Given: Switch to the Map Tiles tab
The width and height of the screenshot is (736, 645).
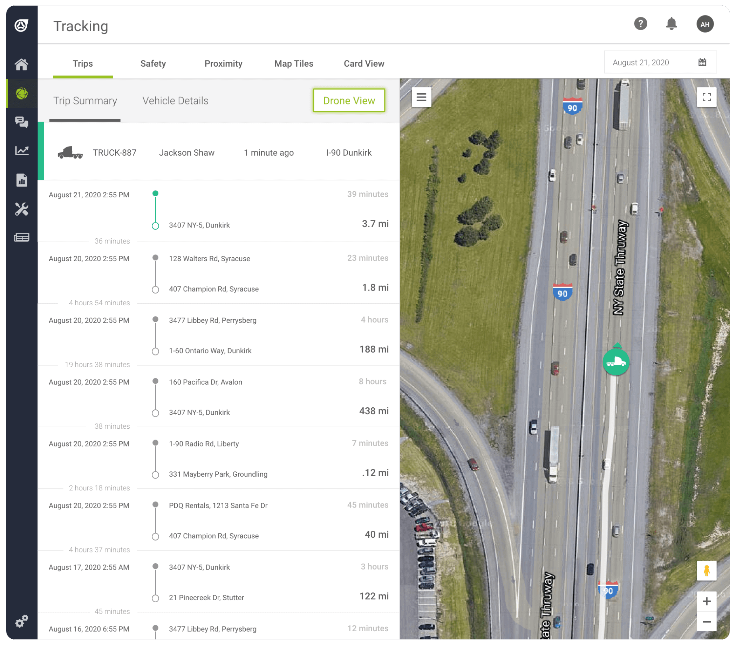Looking at the screenshot, I should coord(294,64).
